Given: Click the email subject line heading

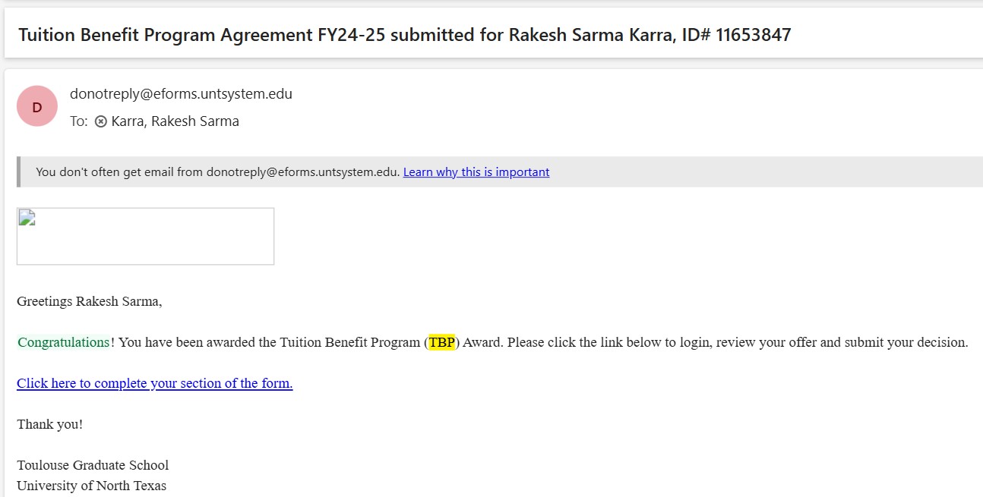Looking at the screenshot, I should [404, 35].
